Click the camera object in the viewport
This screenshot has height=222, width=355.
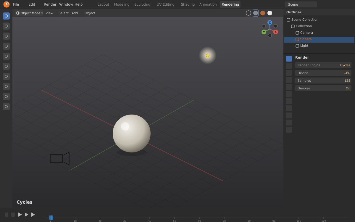pos(60,158)
